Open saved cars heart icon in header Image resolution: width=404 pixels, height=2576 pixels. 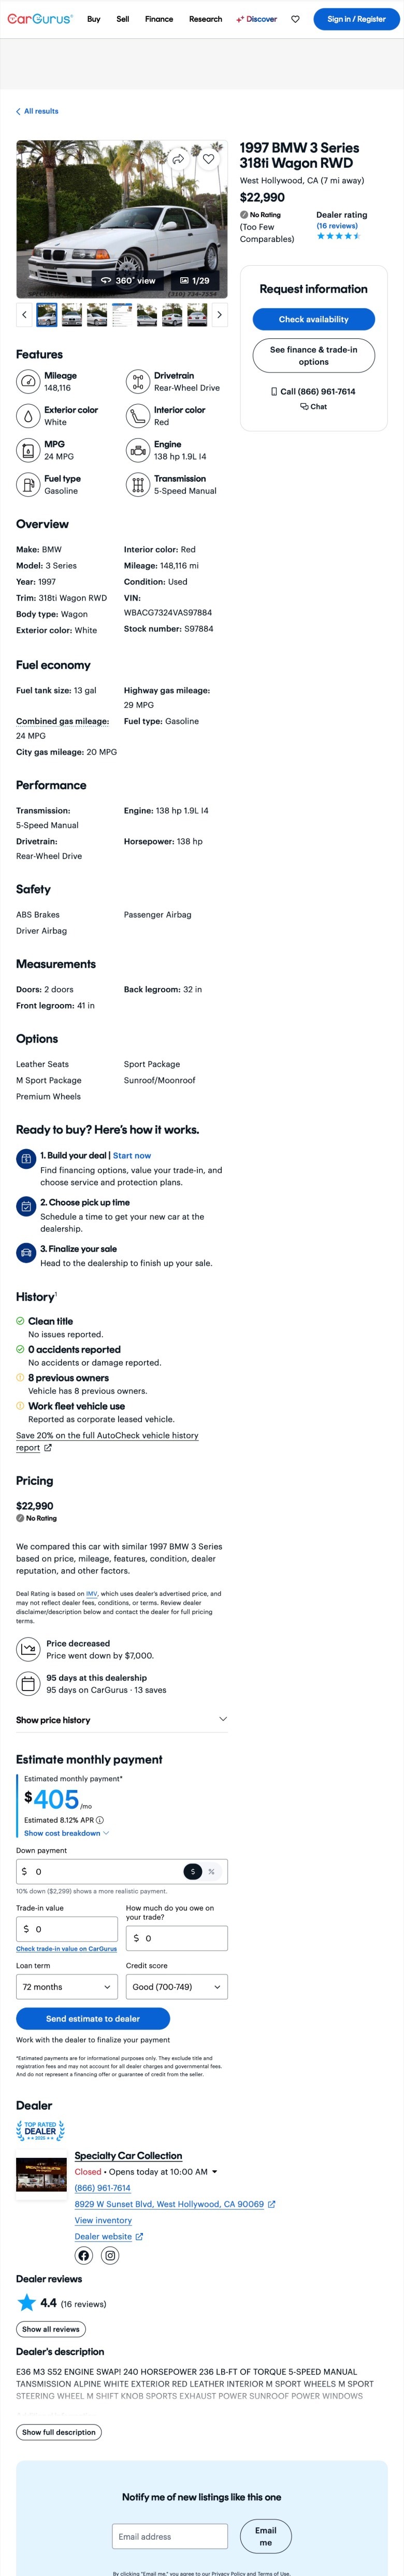click(295, 19)
